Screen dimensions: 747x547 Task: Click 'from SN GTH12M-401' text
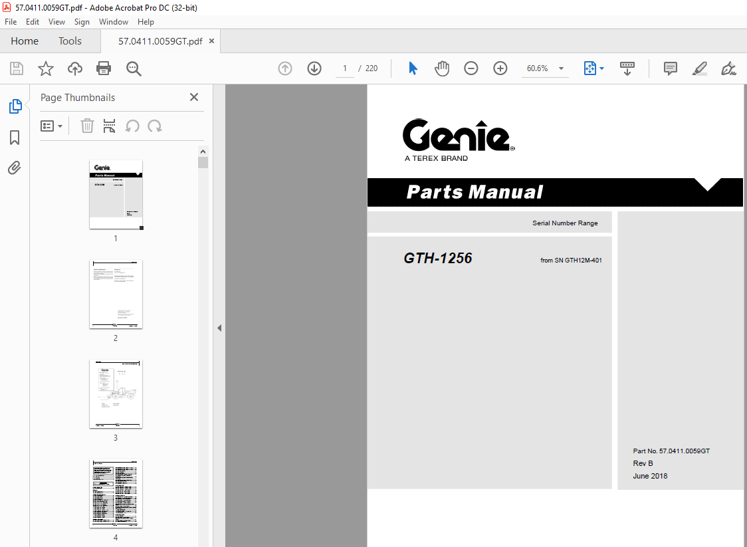pyautogui.click(x=571, y=260)
